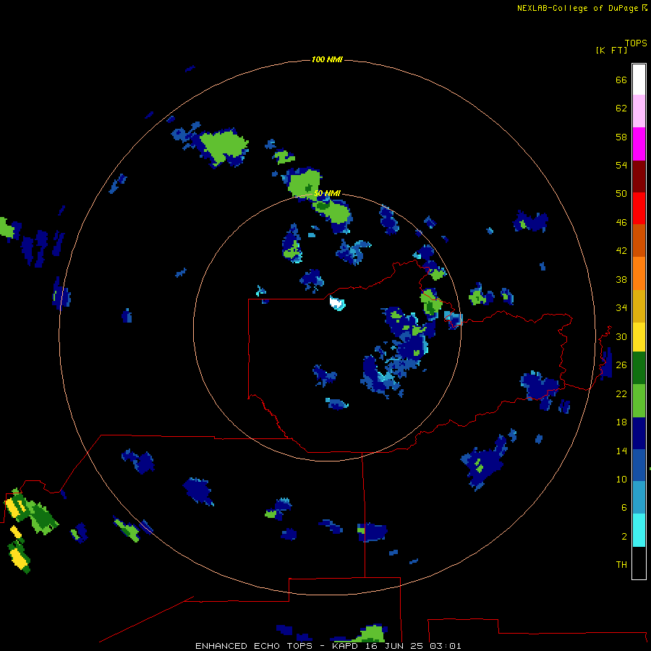
Task: Pick the magenta legend swatch
Action: (x=639, y=144)
